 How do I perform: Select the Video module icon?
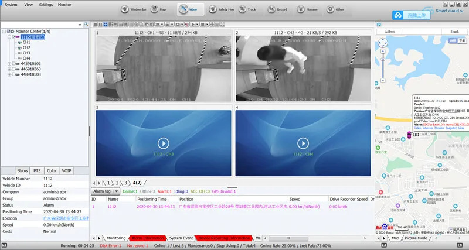183,9
